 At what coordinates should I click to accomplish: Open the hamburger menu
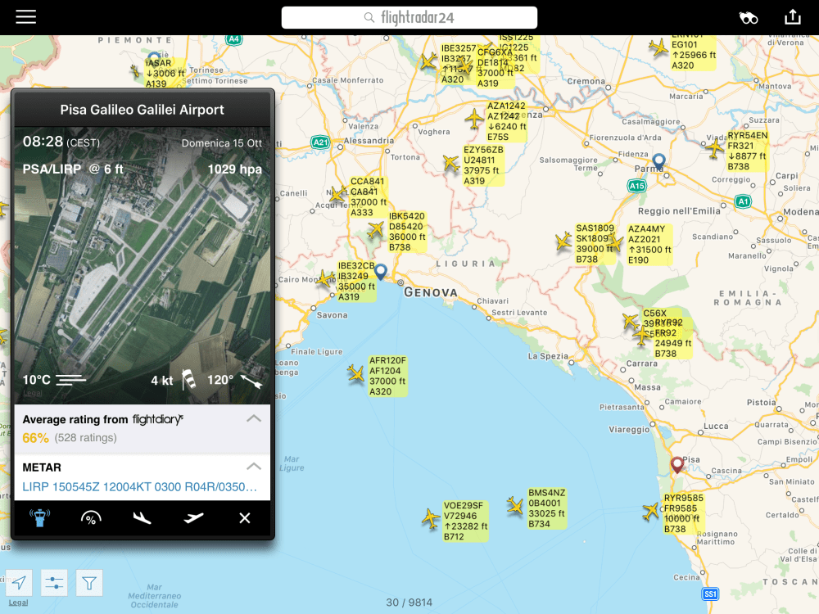coord(26,17)
